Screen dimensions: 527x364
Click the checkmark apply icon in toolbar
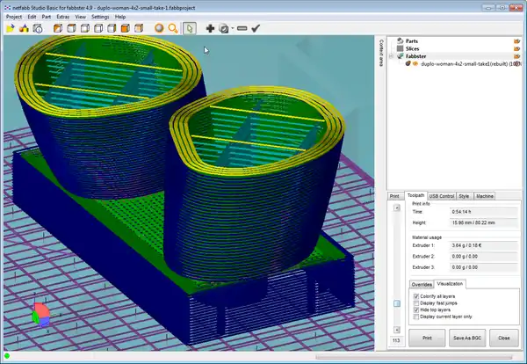[256, 28]
